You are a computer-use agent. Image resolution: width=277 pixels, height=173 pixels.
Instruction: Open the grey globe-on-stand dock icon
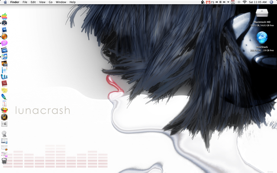coord(4,134)
